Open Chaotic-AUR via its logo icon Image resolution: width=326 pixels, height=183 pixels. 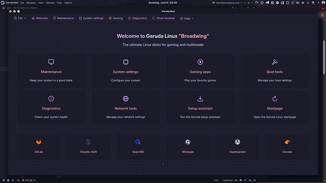[x=88, y=142]
